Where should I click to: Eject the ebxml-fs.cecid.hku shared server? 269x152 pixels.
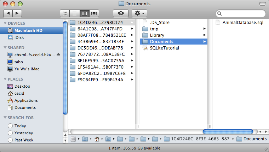[58, 55]
